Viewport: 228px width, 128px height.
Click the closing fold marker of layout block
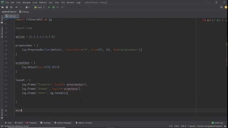click(15, 102)
